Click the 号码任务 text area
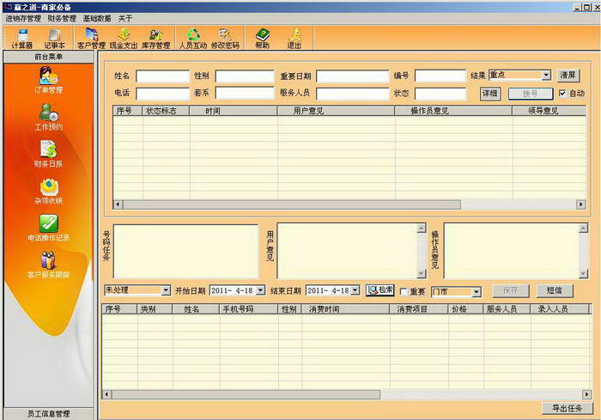Screen dimensions: 601x420 pyautogui.click(x=186, y=252)
